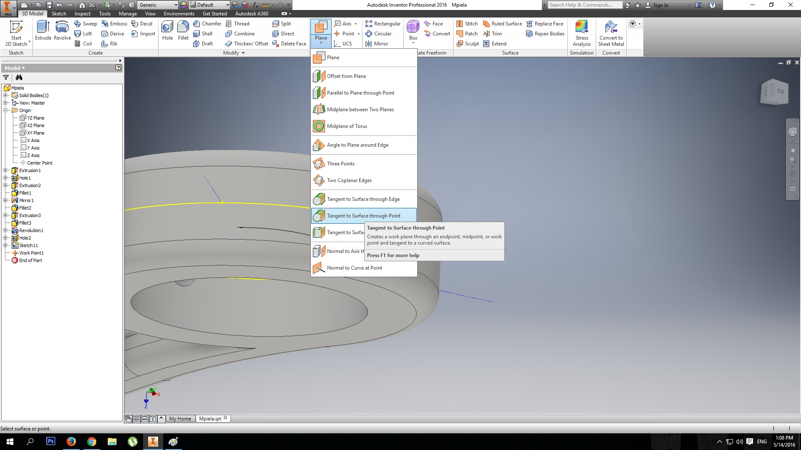This screenshot has width=801, height=450.
Task: Collapse the Origin folder node
Action: tap(5, 110)
